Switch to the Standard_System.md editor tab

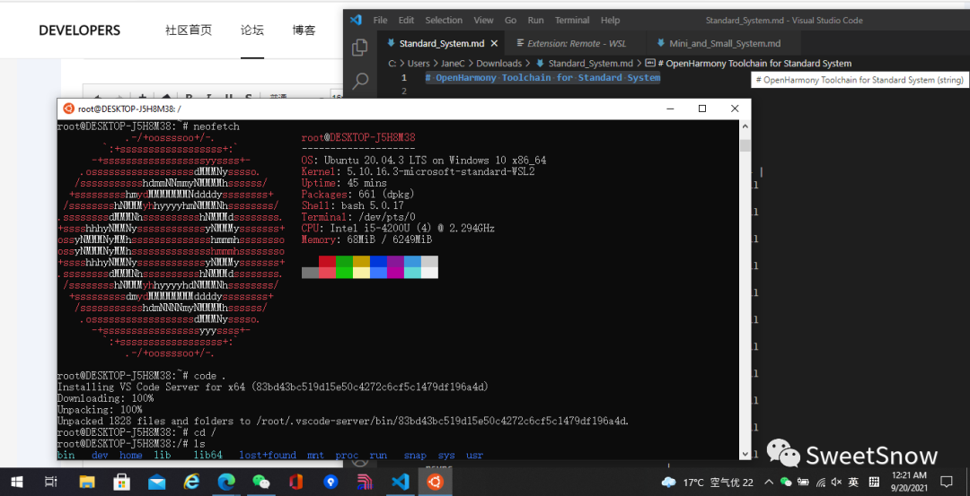click(x=441, y=43)
